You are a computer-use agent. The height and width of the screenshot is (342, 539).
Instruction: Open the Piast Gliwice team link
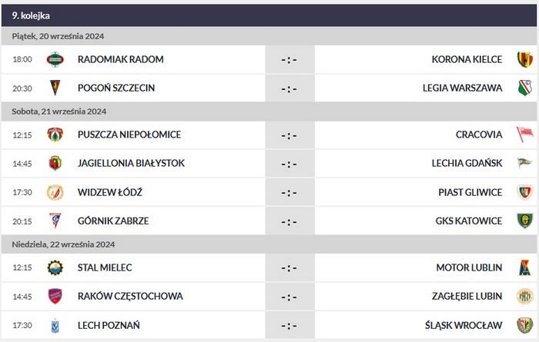tap(470, 192)
